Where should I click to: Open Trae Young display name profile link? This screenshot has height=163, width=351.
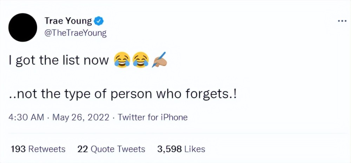(68, 21)
